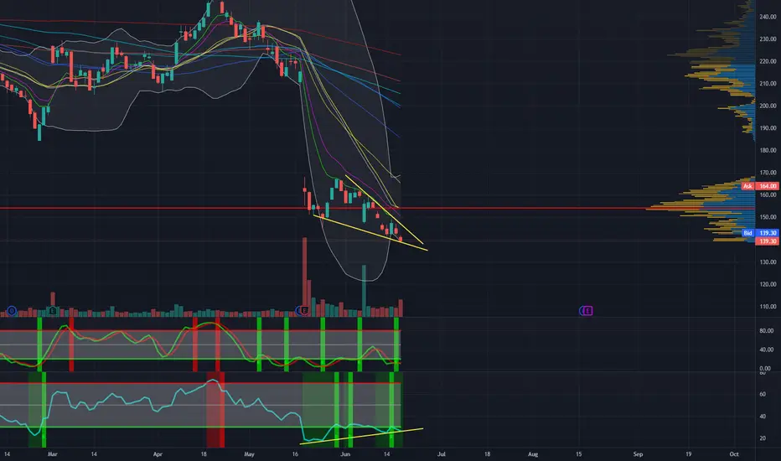Click the May label on time axis
The width and height of the screenshot is (781, 461).
coord(249,454)
